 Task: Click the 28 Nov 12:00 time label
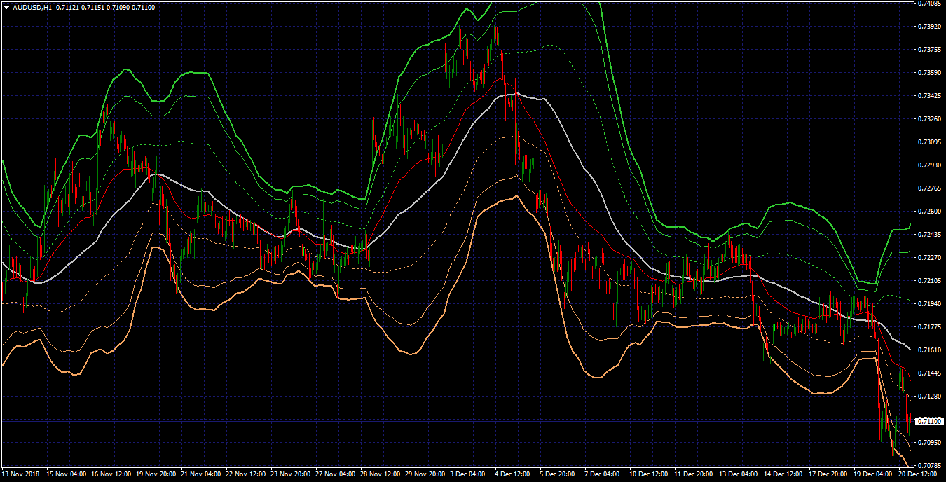coord(379,474)
